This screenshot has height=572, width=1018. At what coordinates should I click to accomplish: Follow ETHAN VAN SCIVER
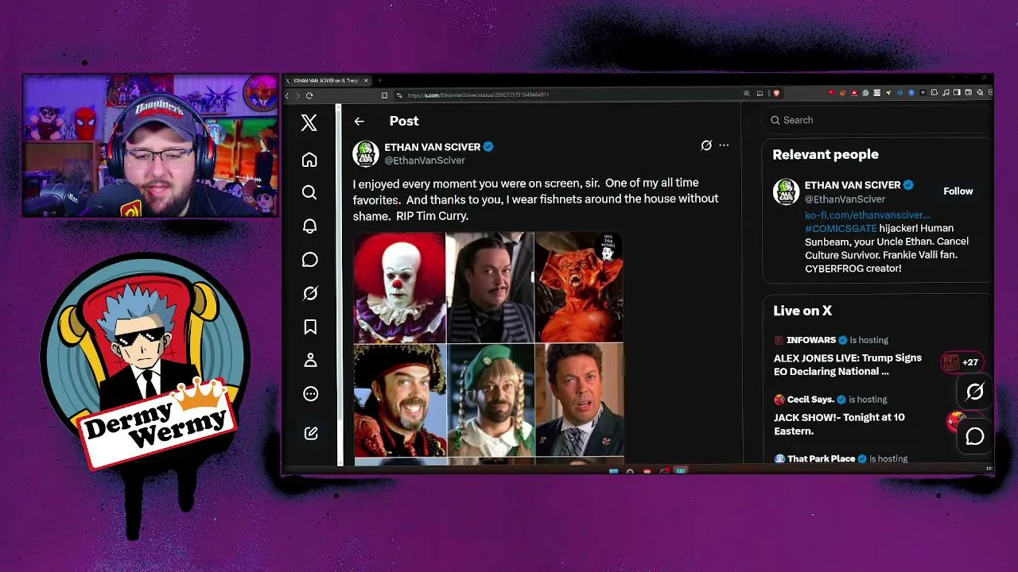[x=958, y=191]
